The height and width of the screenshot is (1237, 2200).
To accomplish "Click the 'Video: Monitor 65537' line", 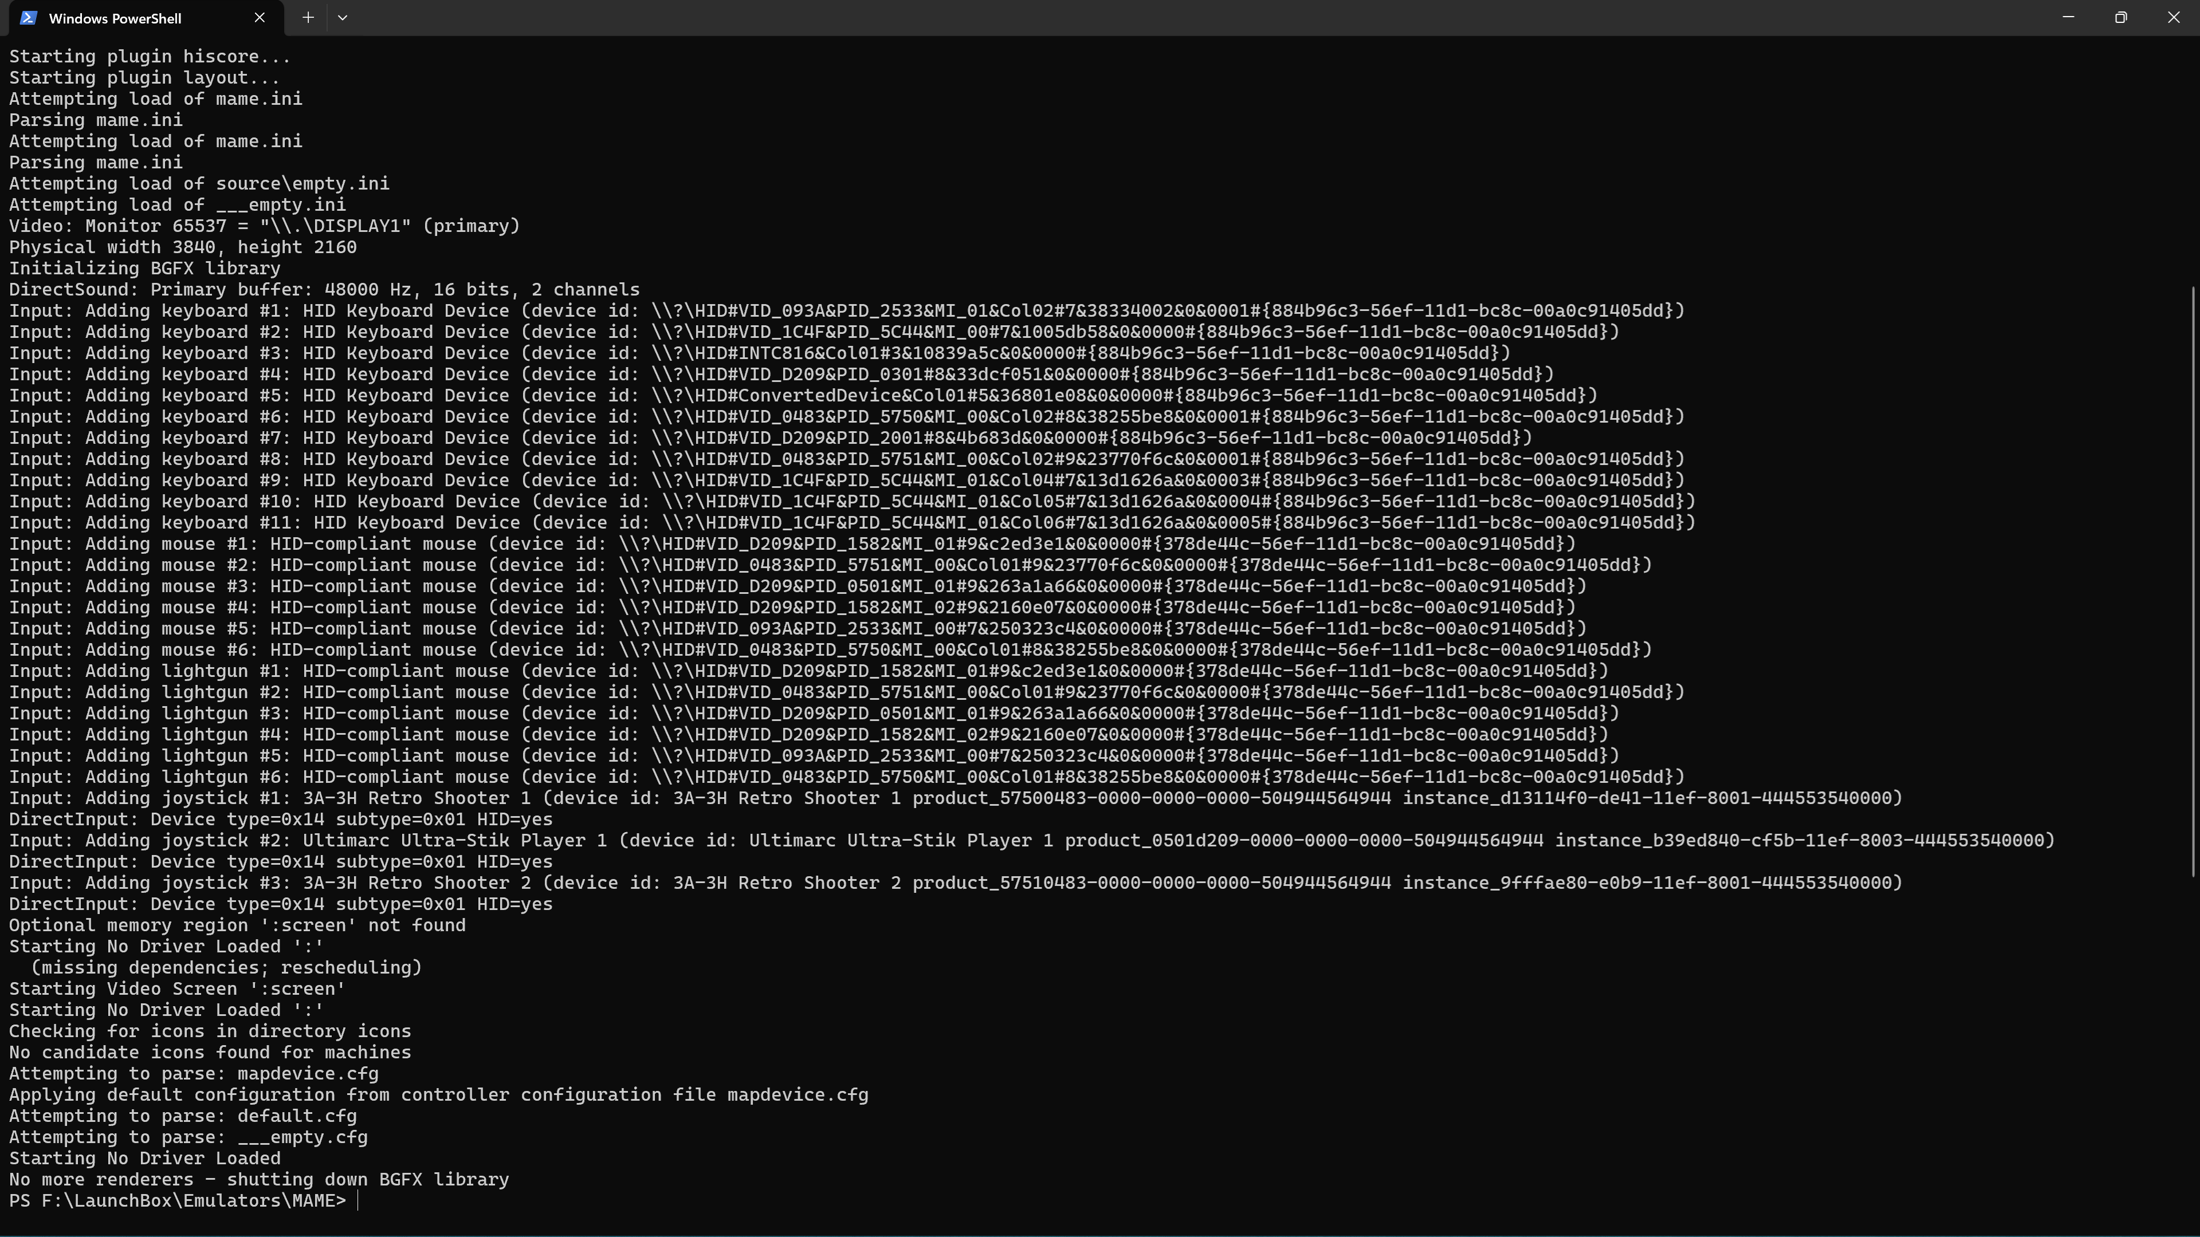I will pyautogui.click(x=265, y=226).
